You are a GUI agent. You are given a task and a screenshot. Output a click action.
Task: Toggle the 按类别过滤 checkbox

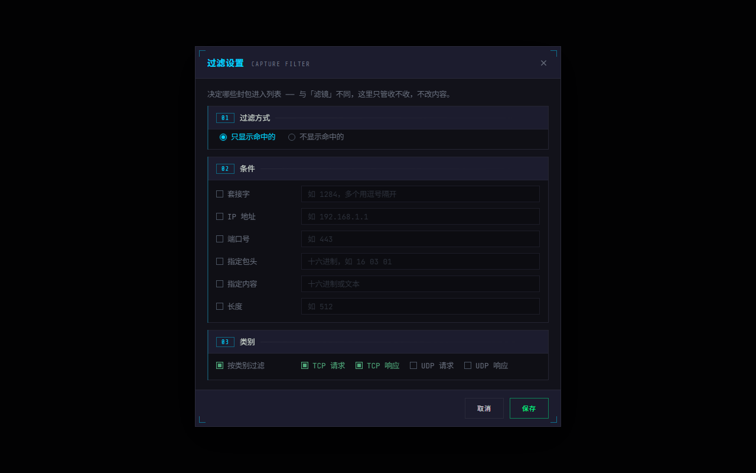[x=220, y=365]
